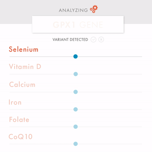Select the Calcium nutrient label
Viewport: 152px width, 152px height.
point(22,85)
